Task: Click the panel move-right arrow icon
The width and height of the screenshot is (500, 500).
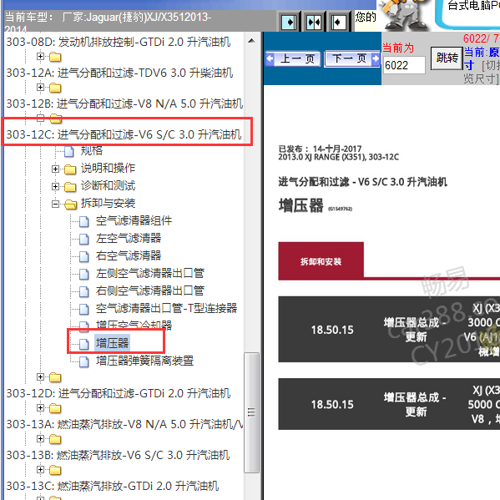Action: (x=289, y=23)
